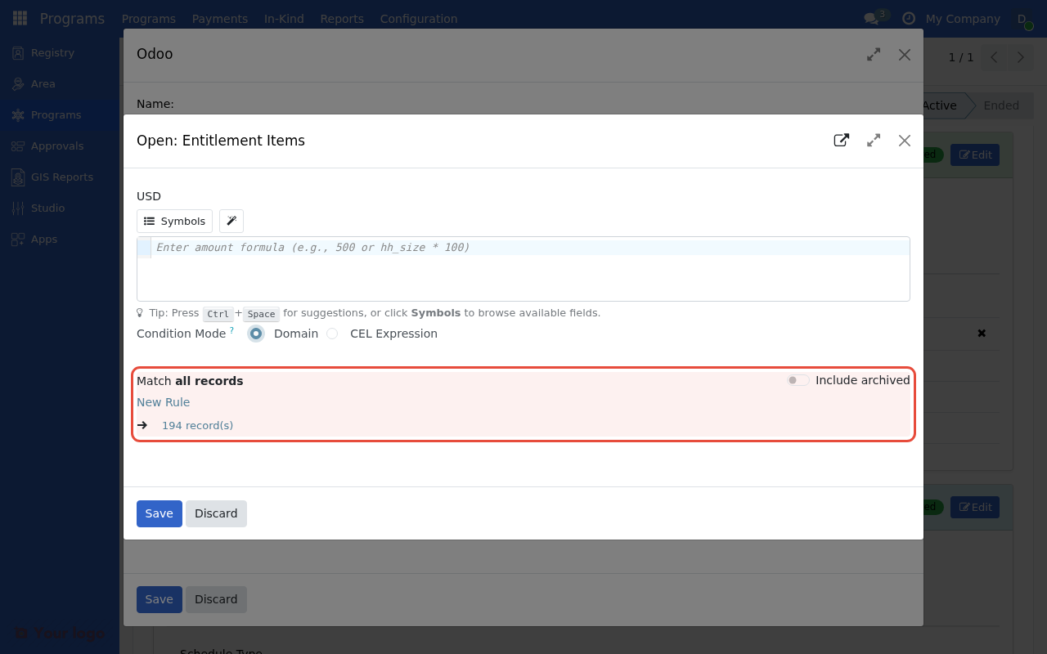This screenshot has height=654, width=1047.
Task: Open the Configuration menu
Action: [418, 18]
